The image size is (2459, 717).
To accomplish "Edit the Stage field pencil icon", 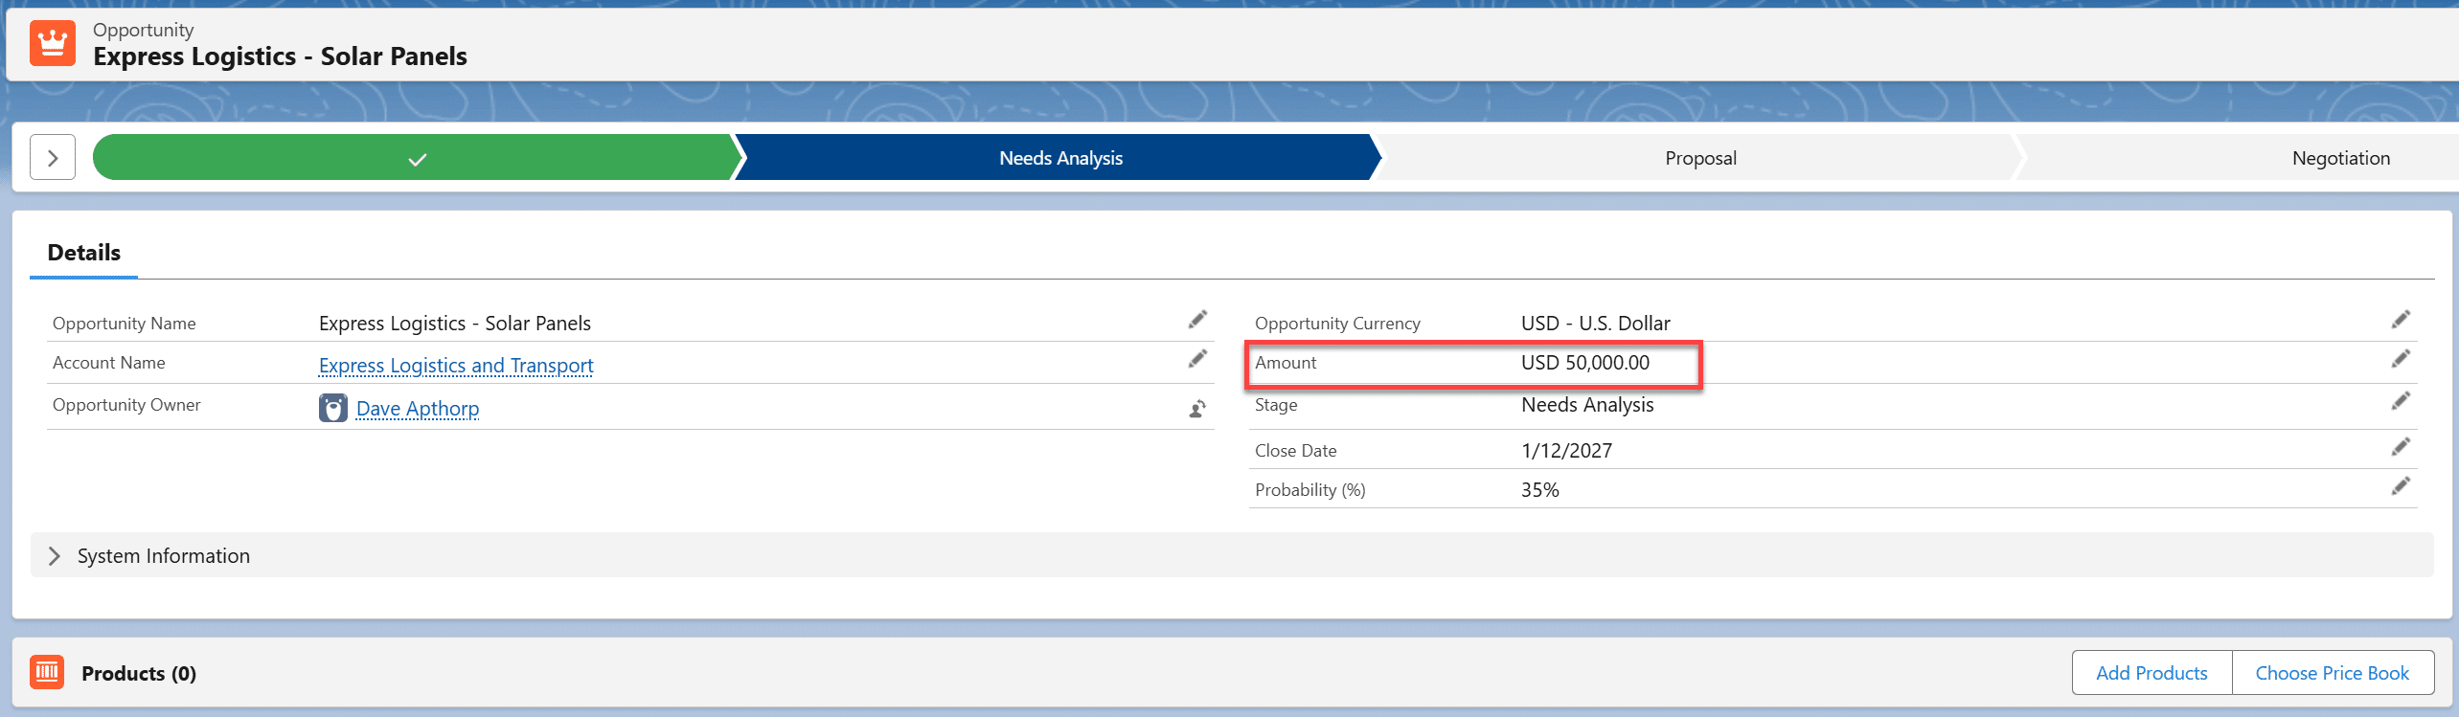I will click(x=2400, y=401).
